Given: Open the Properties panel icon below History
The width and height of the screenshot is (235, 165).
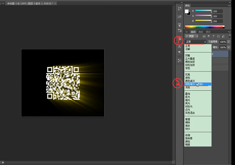Looking at the screenshot, I should point(179,16).
